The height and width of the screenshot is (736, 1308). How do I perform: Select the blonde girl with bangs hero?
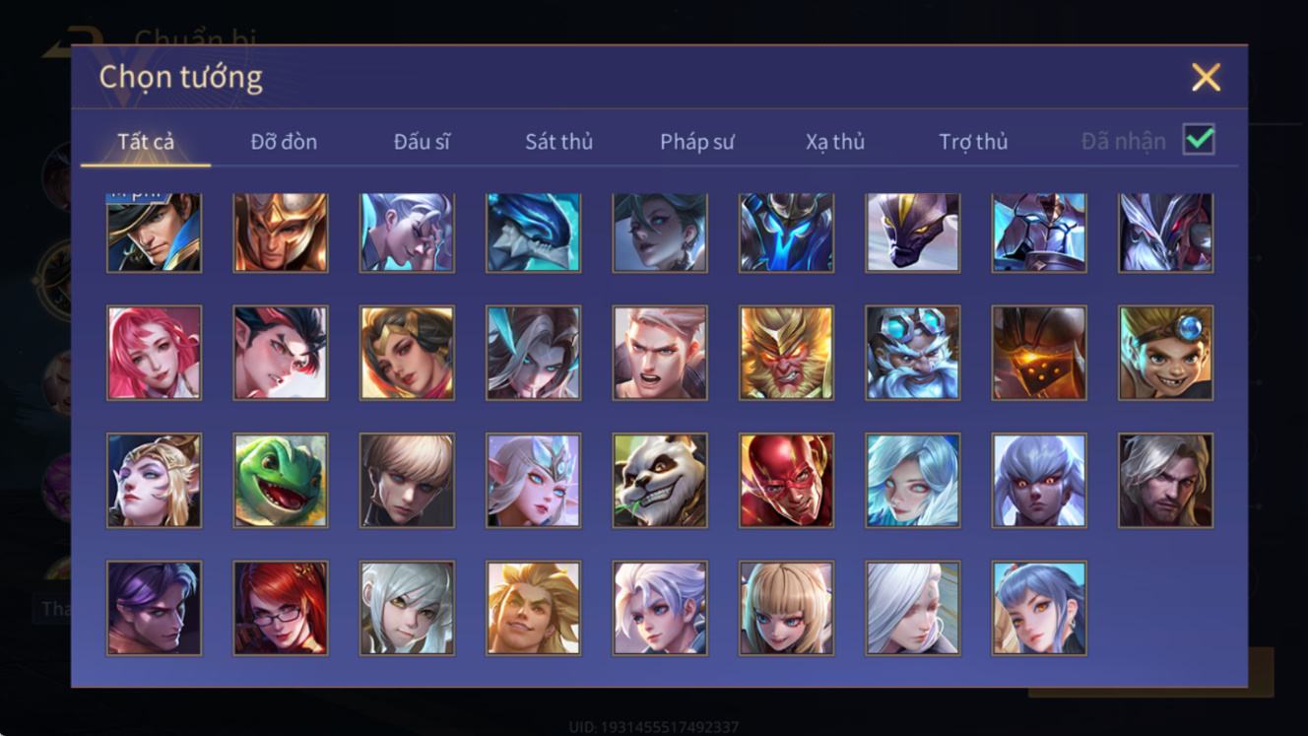coord(786,609)
